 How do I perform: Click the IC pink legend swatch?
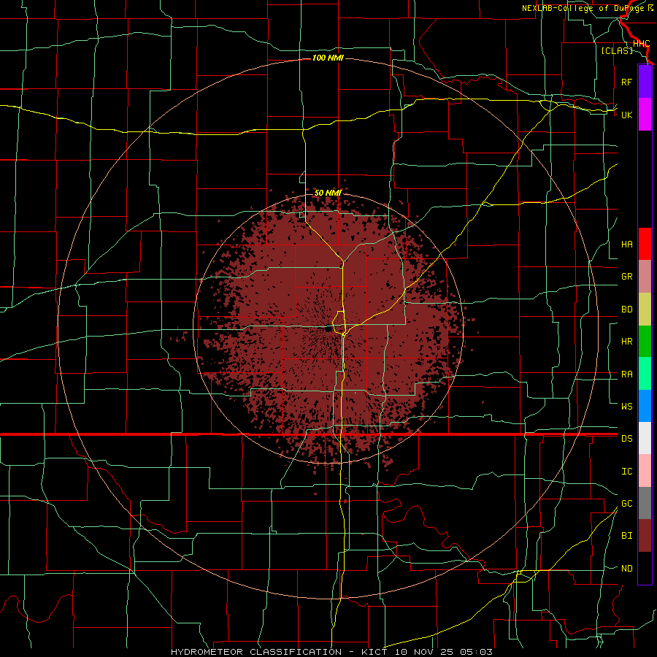[x=645, y=471]
